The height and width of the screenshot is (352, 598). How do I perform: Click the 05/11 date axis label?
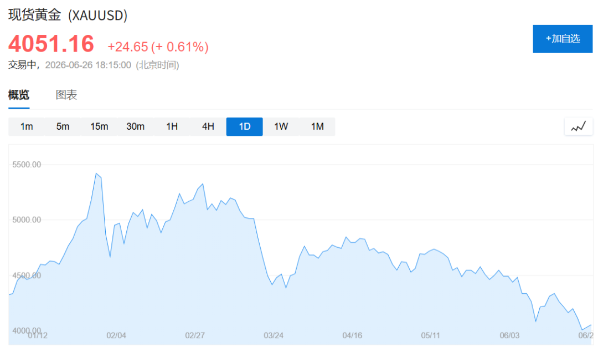pos(431,335)
